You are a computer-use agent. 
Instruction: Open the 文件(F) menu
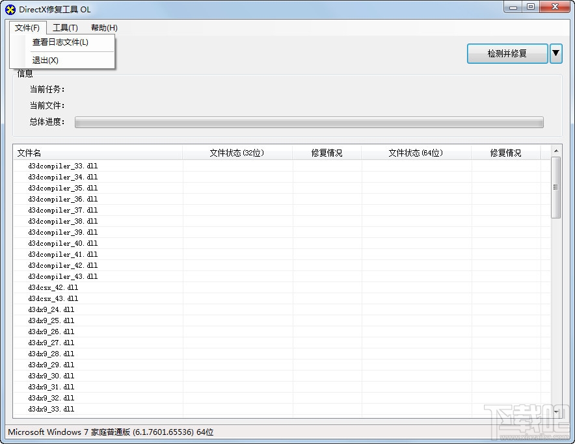click(x=27, y=28)
